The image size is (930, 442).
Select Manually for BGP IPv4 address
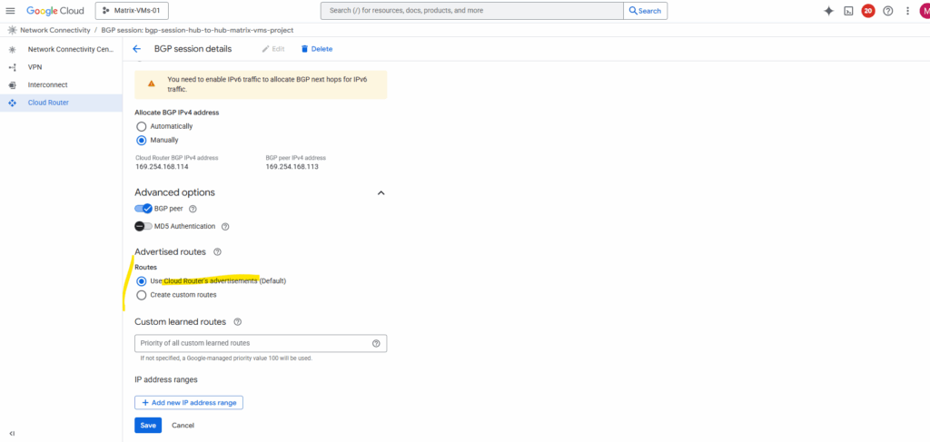coord(141,141)
